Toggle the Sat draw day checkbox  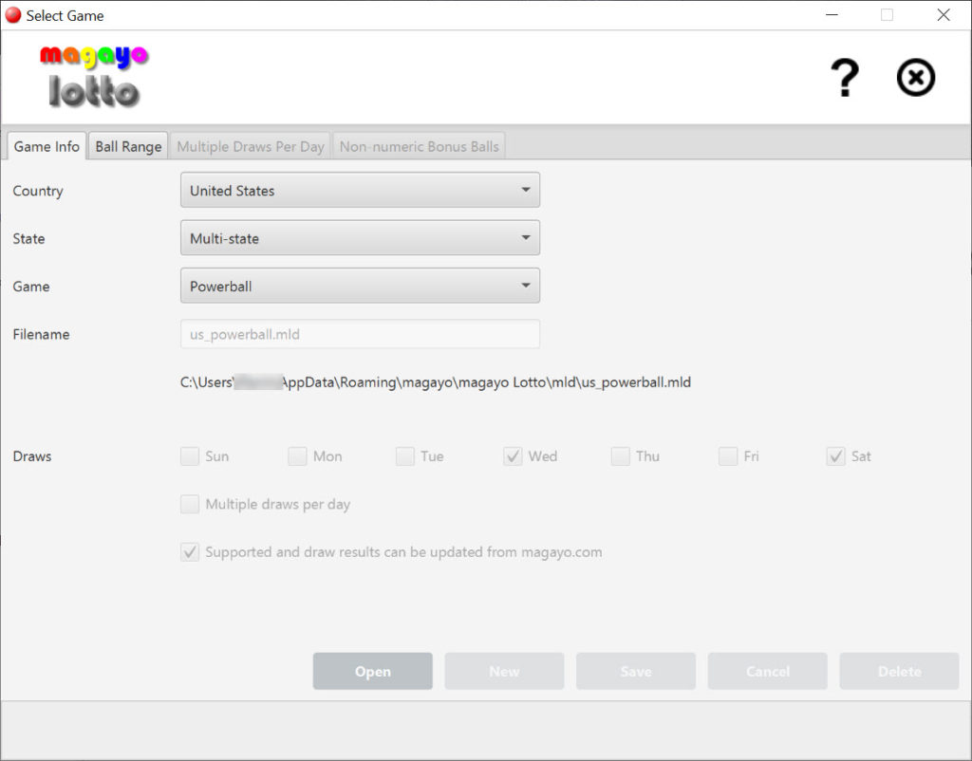[835, 456]
